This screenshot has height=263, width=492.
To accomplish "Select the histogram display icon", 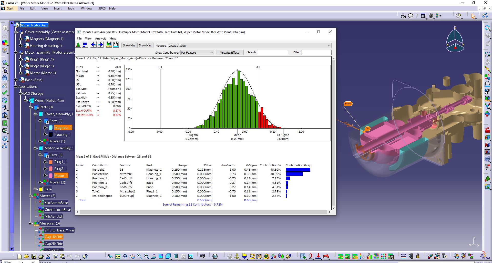I will coord(78,45).
